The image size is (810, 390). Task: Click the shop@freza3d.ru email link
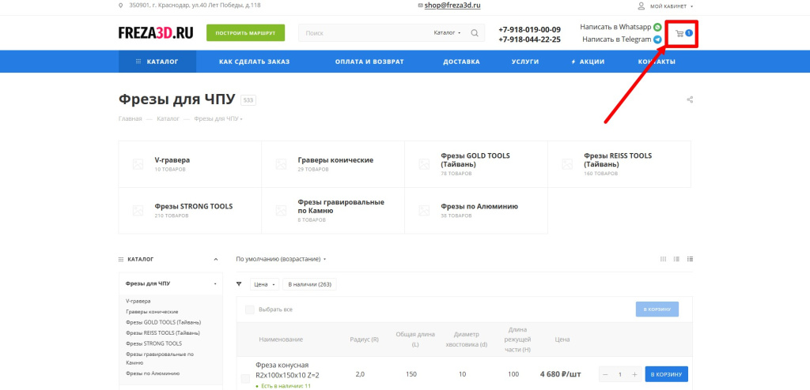452,6
